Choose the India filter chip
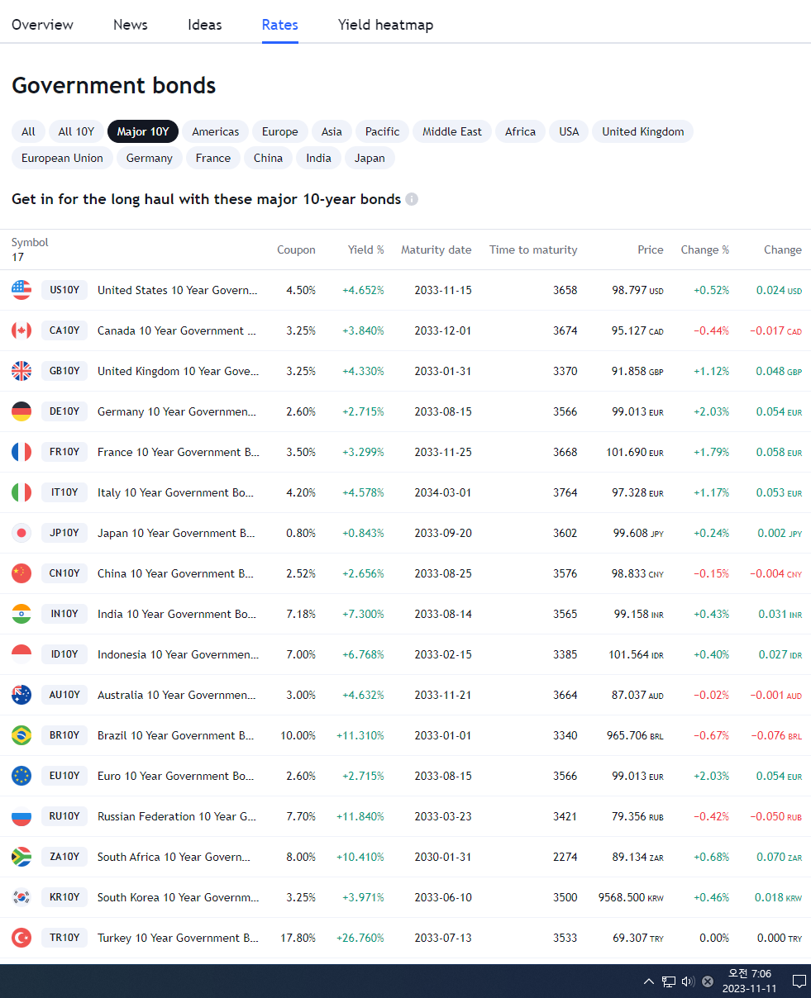 (x=319, y=158)
